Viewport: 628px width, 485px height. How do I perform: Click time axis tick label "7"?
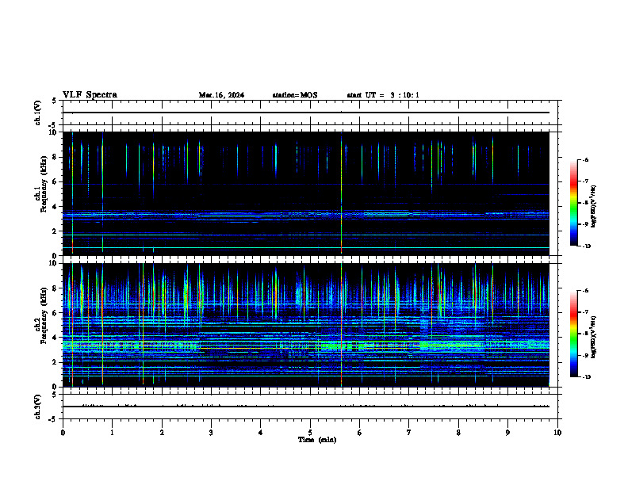tap(409, 433)
